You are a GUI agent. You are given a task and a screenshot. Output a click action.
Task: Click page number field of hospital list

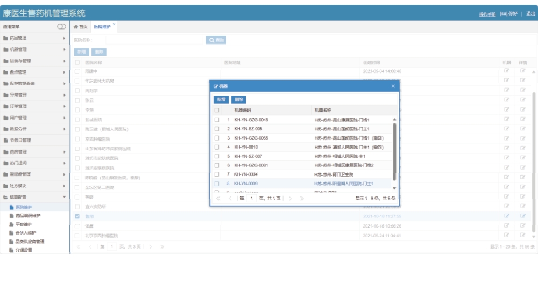(x=112, y=247)
